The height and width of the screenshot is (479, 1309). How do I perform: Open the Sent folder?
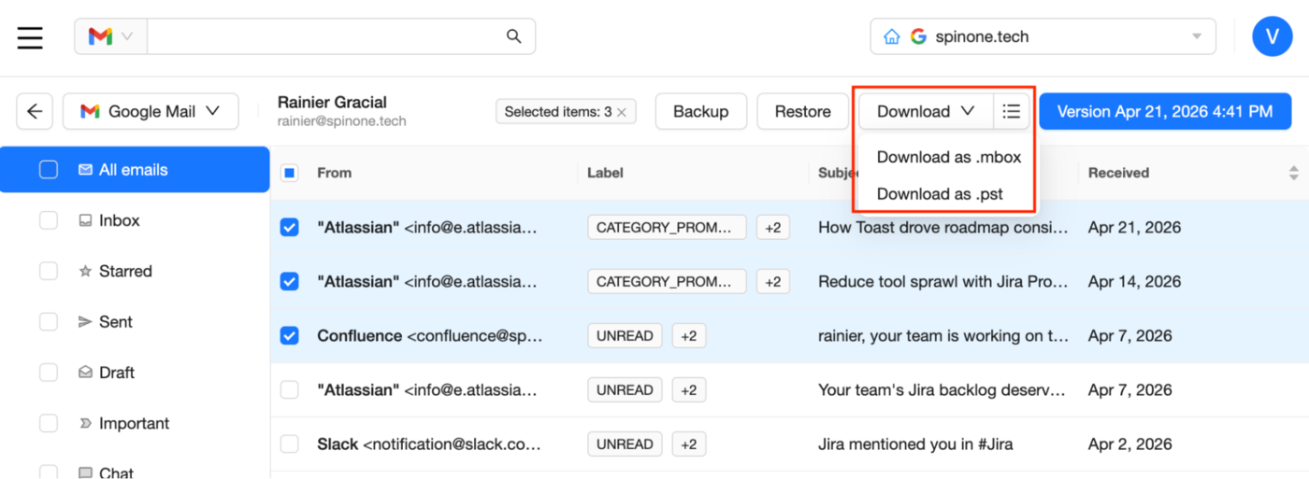(116, 322)
